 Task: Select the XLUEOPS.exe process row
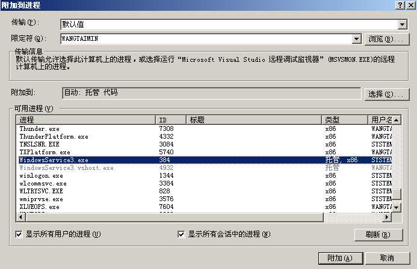[205, 207]
